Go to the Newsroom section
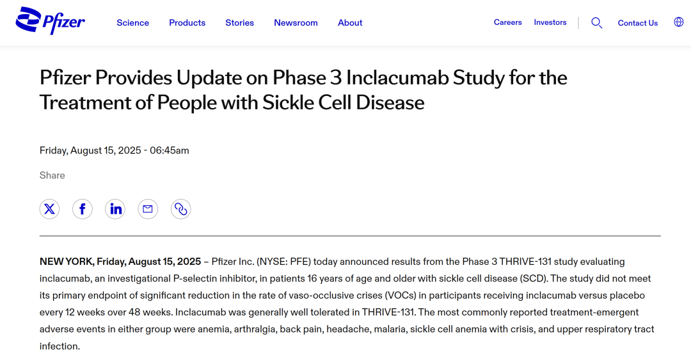Viewport: 691px width, 355px height. (x=296, y=23)
